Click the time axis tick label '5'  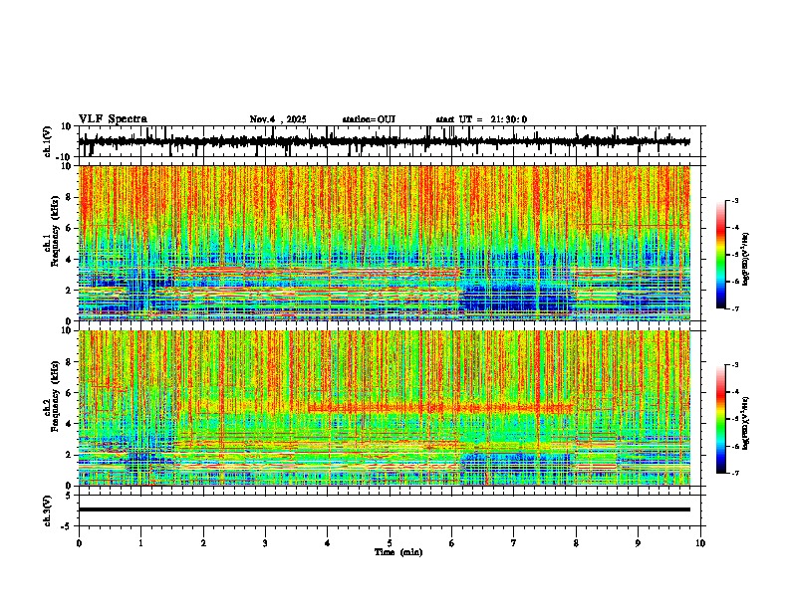point(390,543)
